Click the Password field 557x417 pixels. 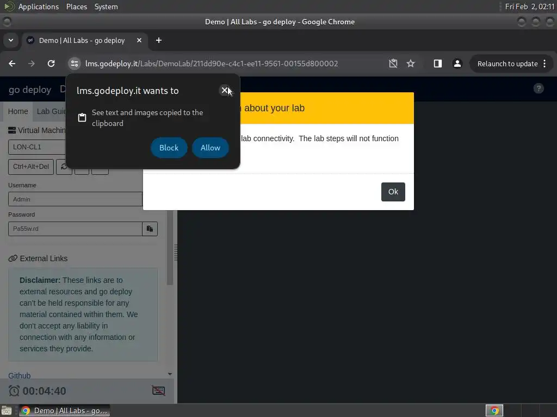pyautogui.click(x=75, y=229)
